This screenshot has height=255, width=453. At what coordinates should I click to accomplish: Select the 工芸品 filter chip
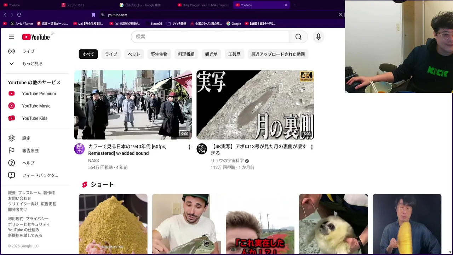pos(234,54)
